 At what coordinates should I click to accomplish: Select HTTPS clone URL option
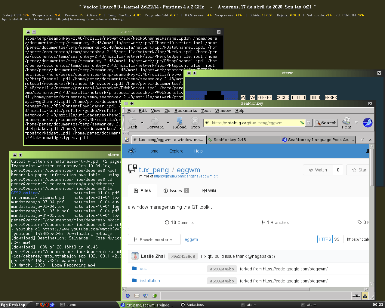[x=325, y=239]
